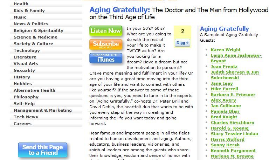The height and width of the screenshot is (160, 276).
Task: Go to the Technology category
Action: [27, 50]
